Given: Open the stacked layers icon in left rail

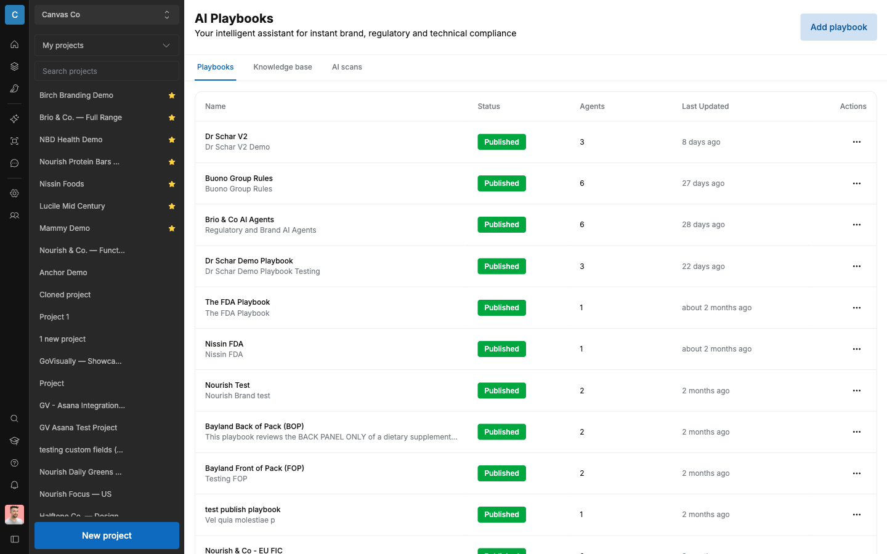Looking at the screenshot, I should (x=14, y=66).
